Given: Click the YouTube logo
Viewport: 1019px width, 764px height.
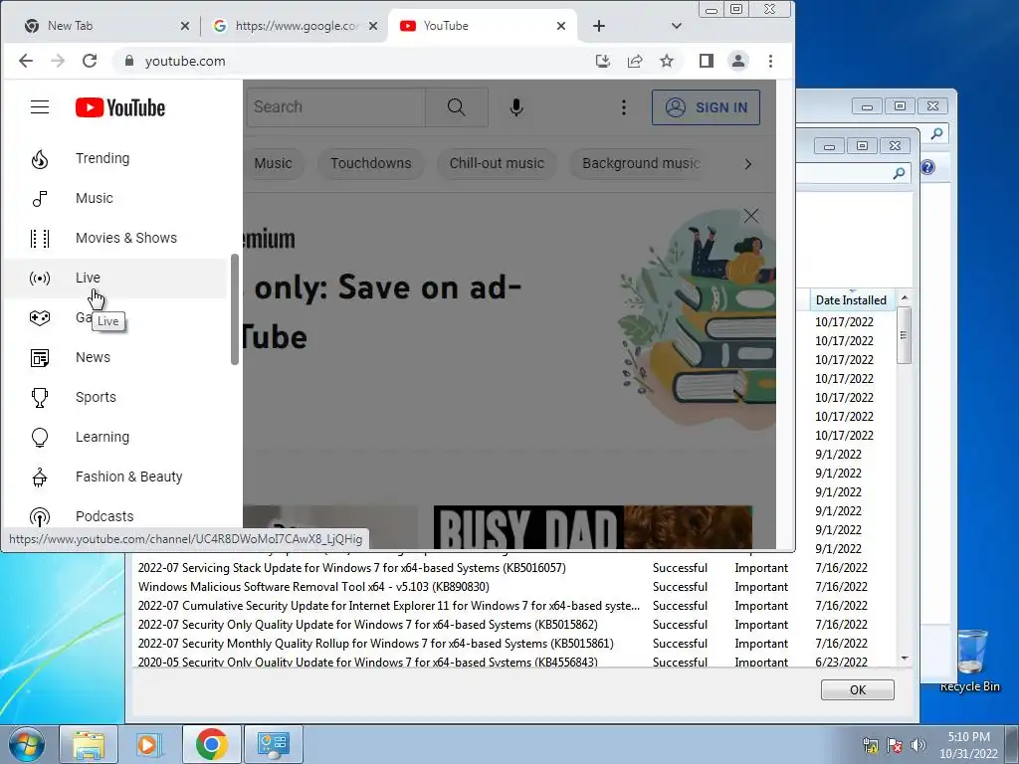Looking at the screenshot, I should point(120,107).
